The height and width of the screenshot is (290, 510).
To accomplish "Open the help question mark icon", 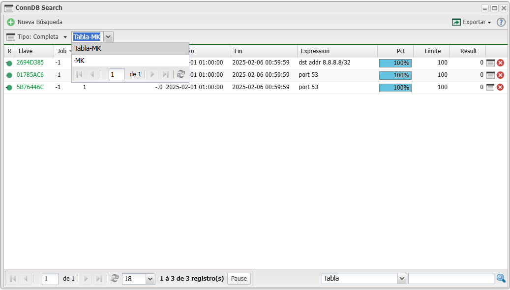I will coord(501,22).
